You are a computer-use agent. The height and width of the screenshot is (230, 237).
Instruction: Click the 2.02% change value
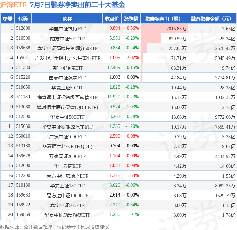coord(133,58)
